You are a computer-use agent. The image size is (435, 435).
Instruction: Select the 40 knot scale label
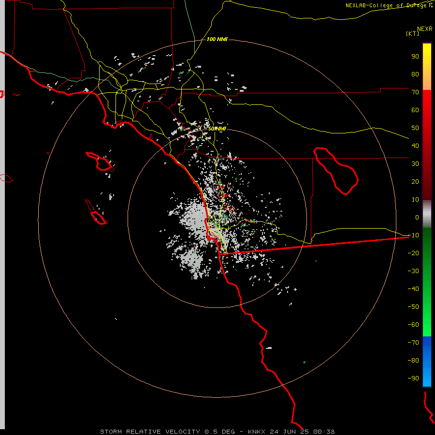pos(415,145)
